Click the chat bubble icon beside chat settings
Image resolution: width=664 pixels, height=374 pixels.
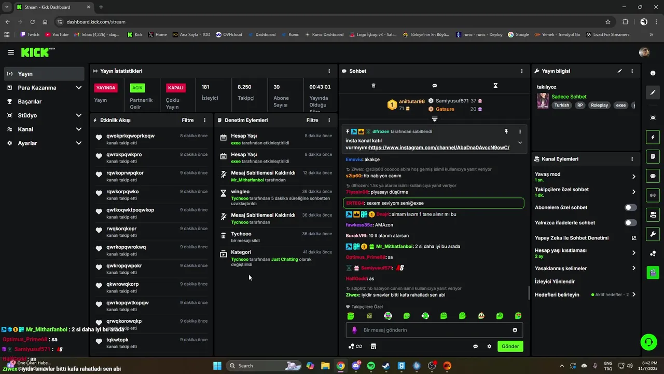[475, 346]
